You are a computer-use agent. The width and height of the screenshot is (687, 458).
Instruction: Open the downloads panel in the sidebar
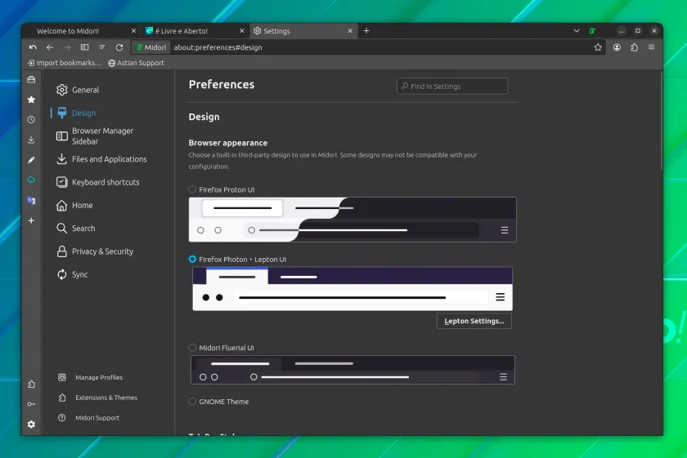click(x=31, y=140)
